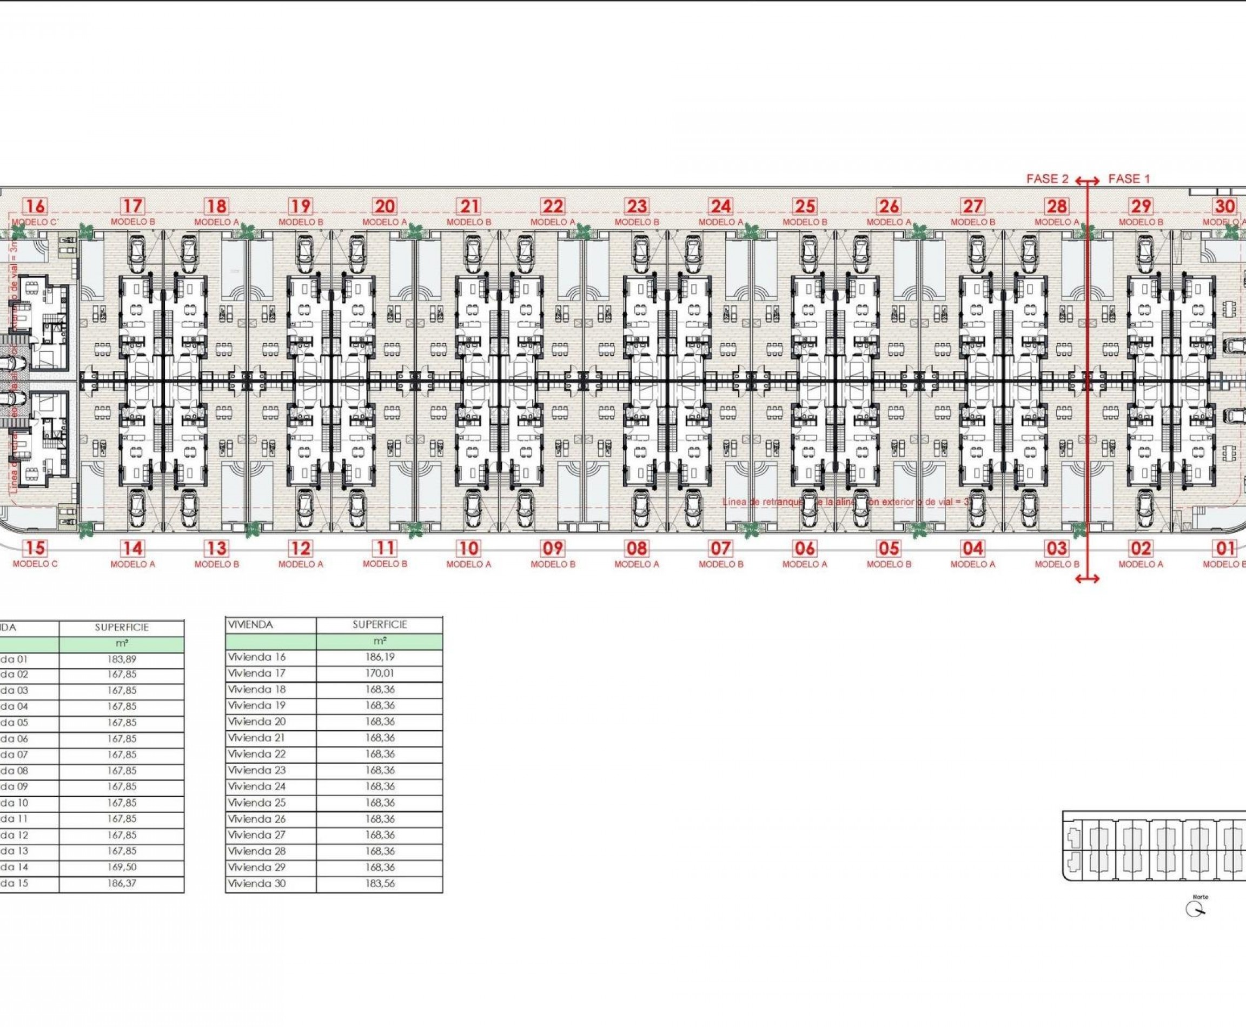This screenshot has width=1246, height=1027.
Task: Click plot number 26
Action: [889, 206]
